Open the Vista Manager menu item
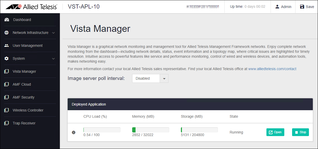Viewport: 318px width, 149px height. pyautogui.click(x=24, y=71)
